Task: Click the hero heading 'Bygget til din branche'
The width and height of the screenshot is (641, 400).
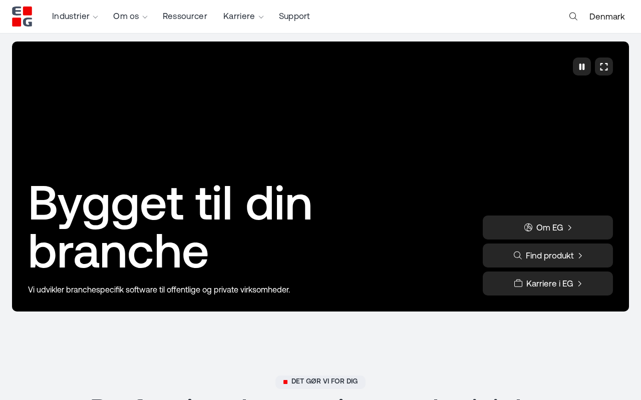Action: coord(170,227)
